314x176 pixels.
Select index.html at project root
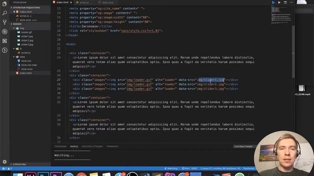click(x=26, y=73)
